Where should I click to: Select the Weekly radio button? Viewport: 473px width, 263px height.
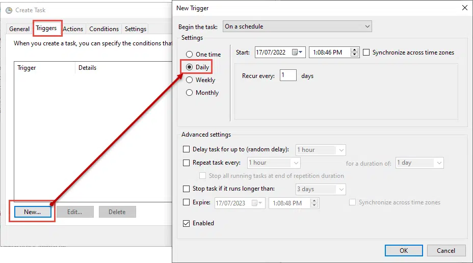(189, 80)
